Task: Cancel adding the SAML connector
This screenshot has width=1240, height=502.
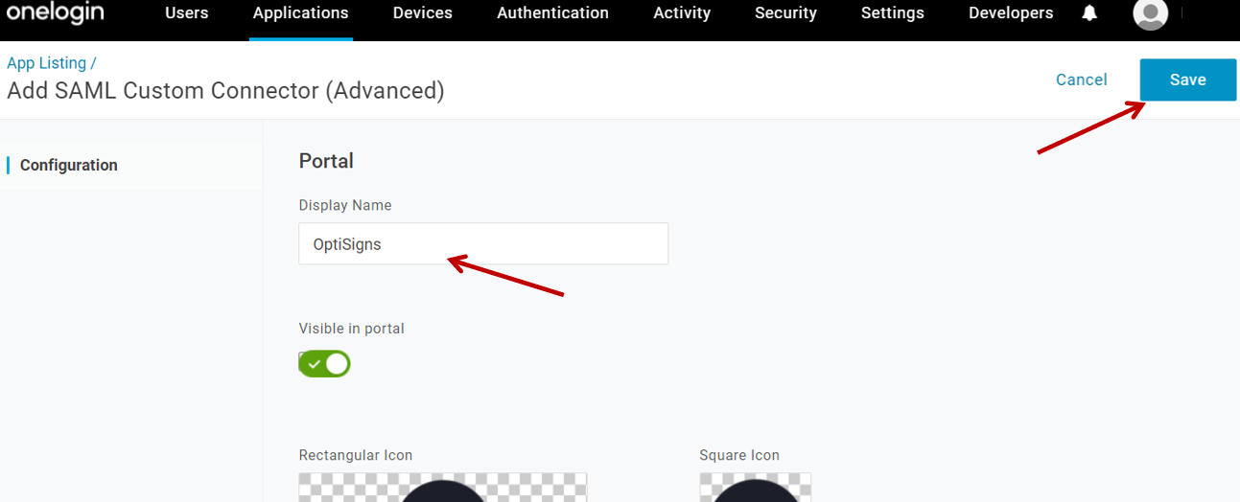Action: click(1081, 80)
